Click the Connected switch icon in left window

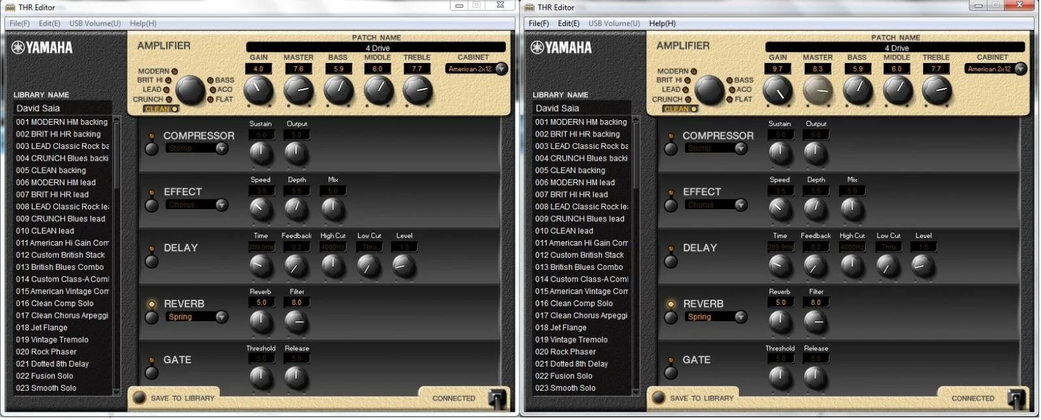click(497, 398)
